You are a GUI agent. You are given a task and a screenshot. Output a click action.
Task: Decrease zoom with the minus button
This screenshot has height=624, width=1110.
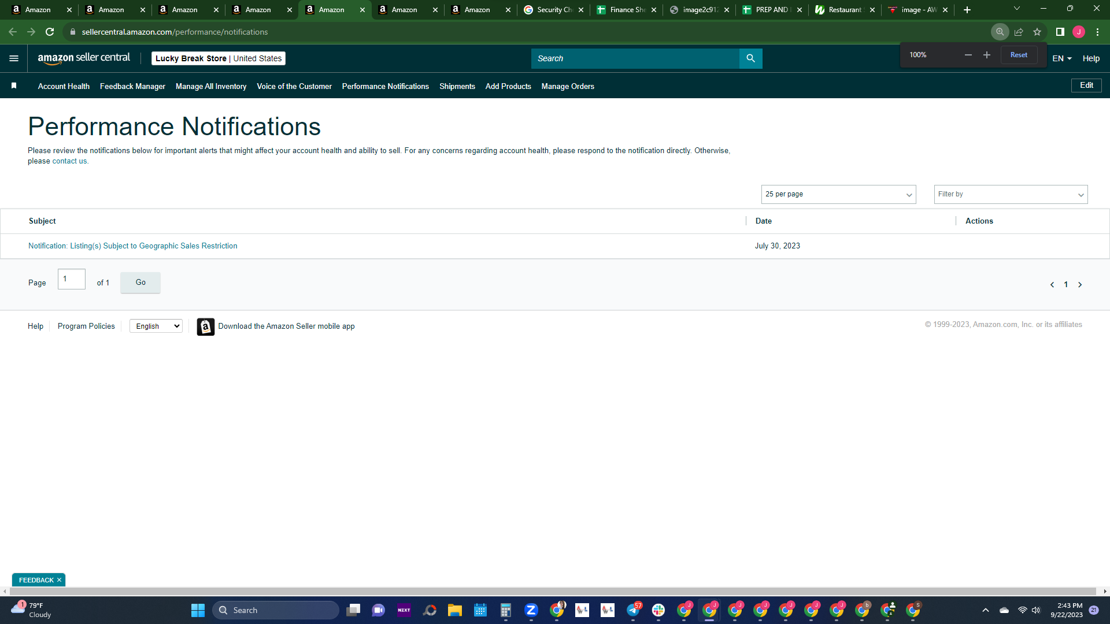coord(968,55)
